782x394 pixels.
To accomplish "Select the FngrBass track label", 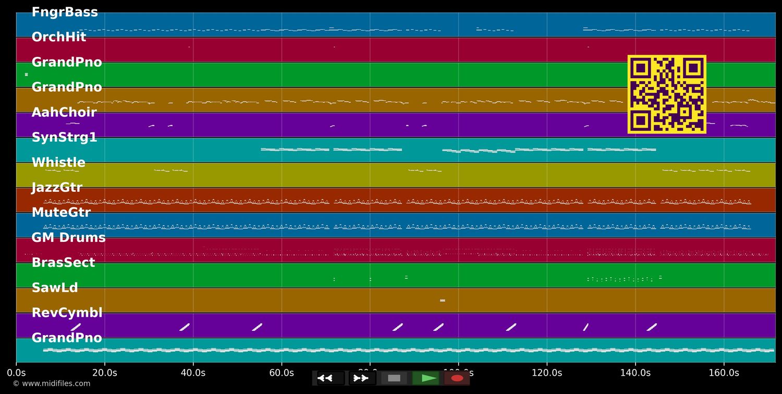I will [65, 11].
